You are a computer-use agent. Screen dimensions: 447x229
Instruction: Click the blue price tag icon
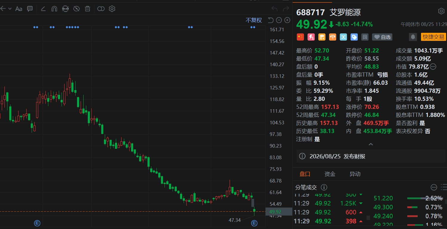[354, 37]
